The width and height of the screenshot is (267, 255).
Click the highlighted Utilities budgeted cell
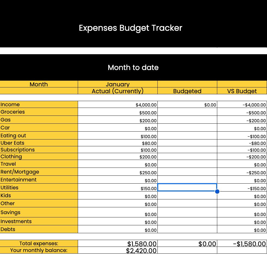(187, 187)
